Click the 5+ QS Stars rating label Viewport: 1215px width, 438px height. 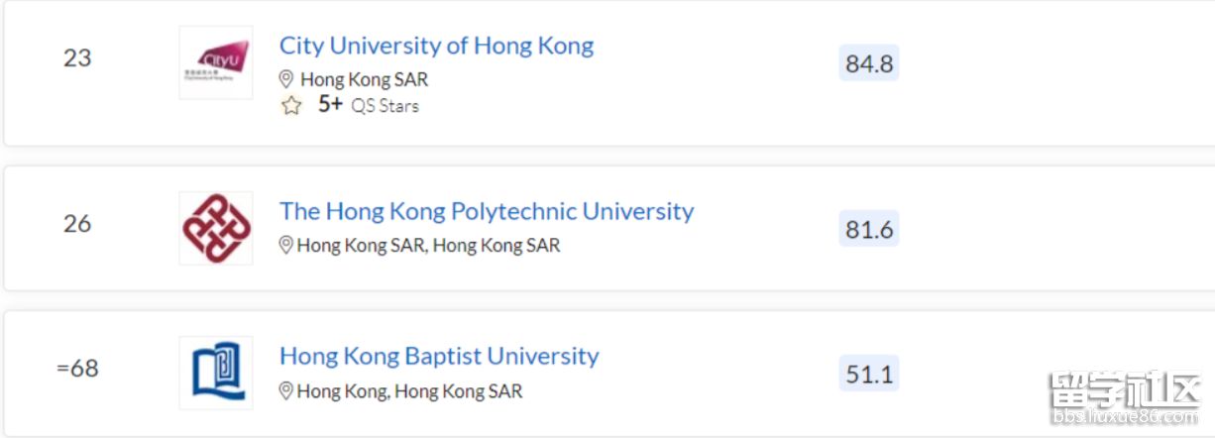369,105
